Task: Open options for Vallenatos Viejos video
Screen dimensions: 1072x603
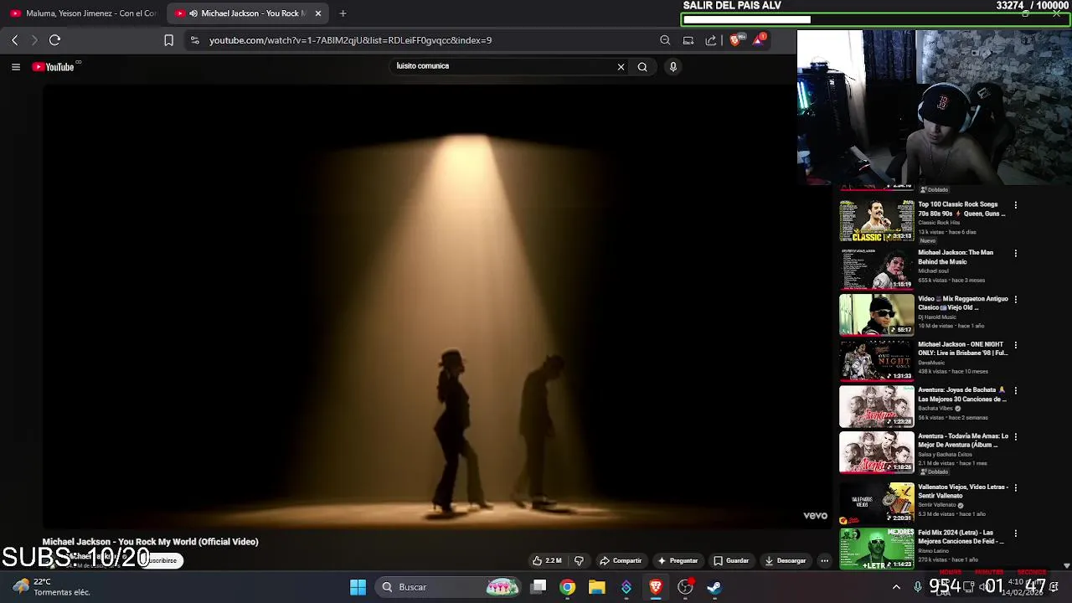Action: [x=1016, y=487]
